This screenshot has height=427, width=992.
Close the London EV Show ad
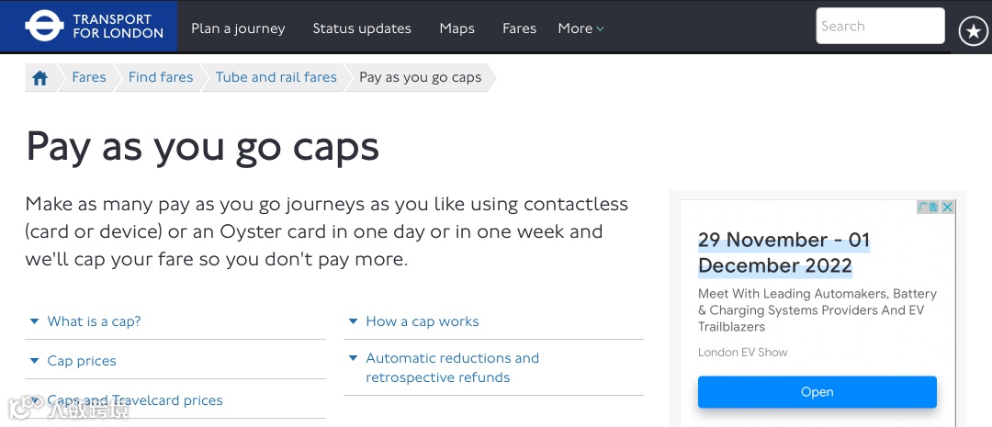click(x=948, y=208)
